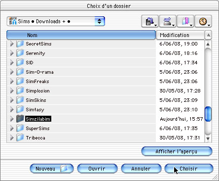Click the blue vertical scrollbar thumb
This screenshot has width=219, height=181.
pyautogui.click(x=208, y=114)
